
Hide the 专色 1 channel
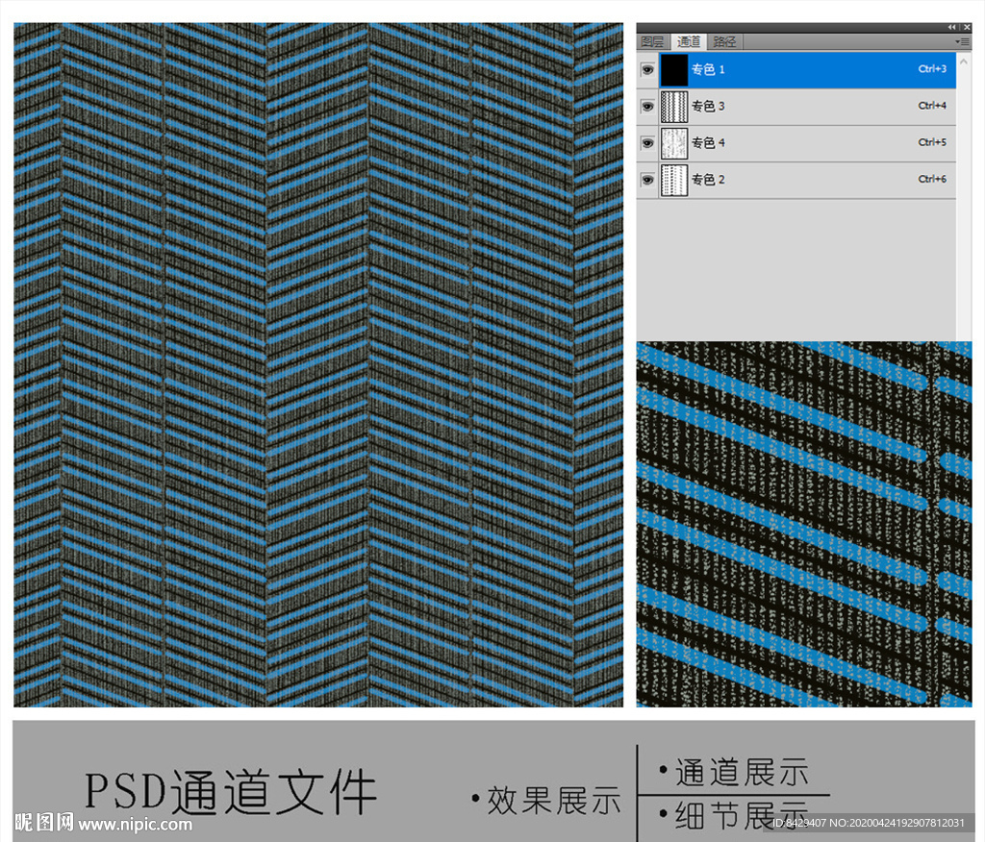[x=647, y=70]
